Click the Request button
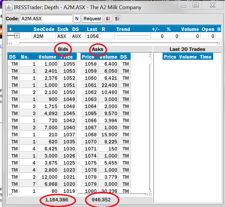 coord(92,19)
